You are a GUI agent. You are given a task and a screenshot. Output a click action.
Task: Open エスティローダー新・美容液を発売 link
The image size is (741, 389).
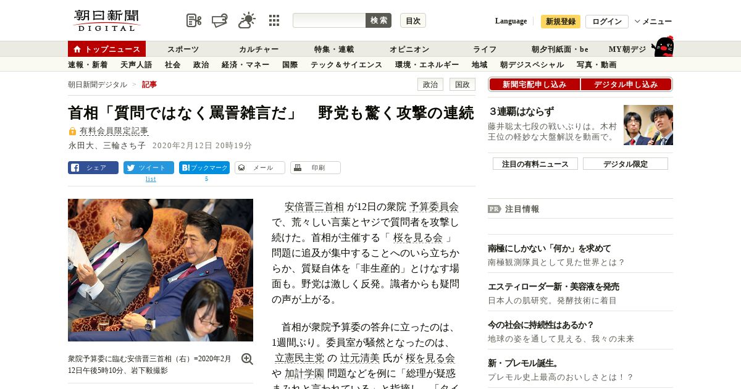(x=553, y=287)
